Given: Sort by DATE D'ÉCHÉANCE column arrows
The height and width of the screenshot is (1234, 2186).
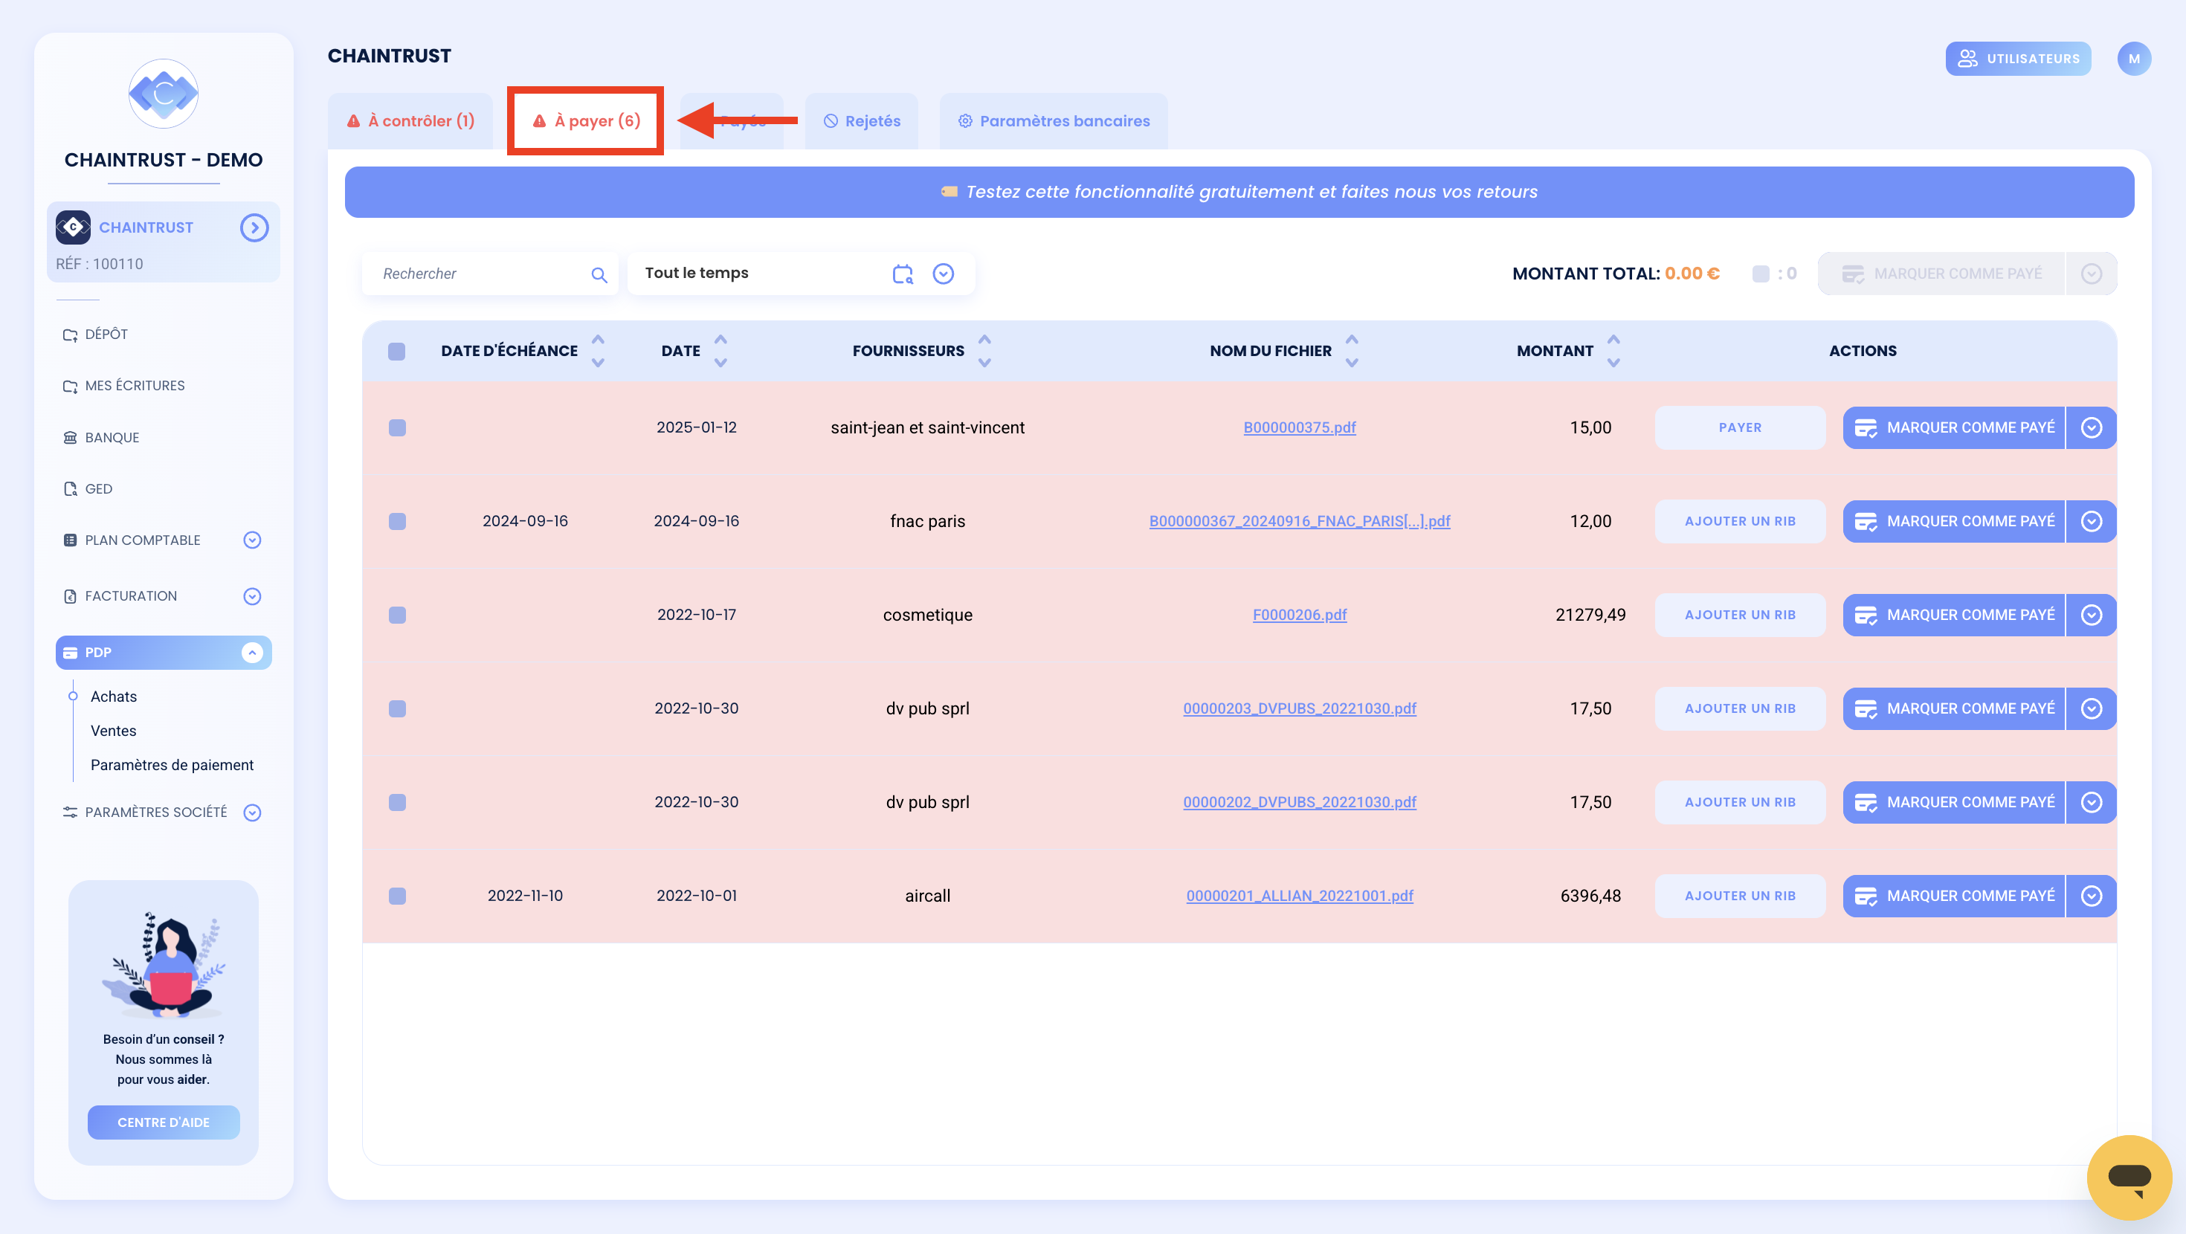Looking at the screenshot, I should (599, 351).
